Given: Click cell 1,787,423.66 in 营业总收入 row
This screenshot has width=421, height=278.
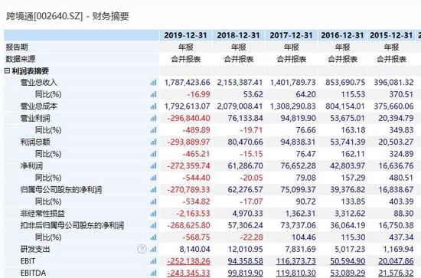Looking at the screenshot, I should (x=187, y=83).
